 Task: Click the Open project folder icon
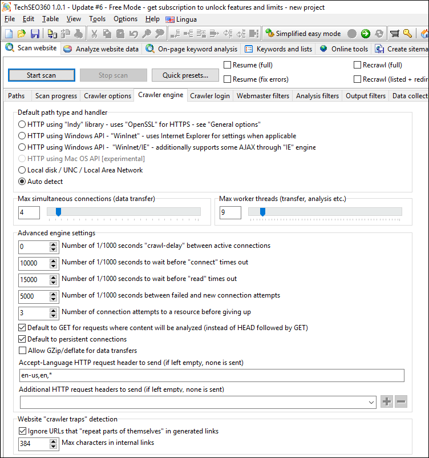point(22,34)
